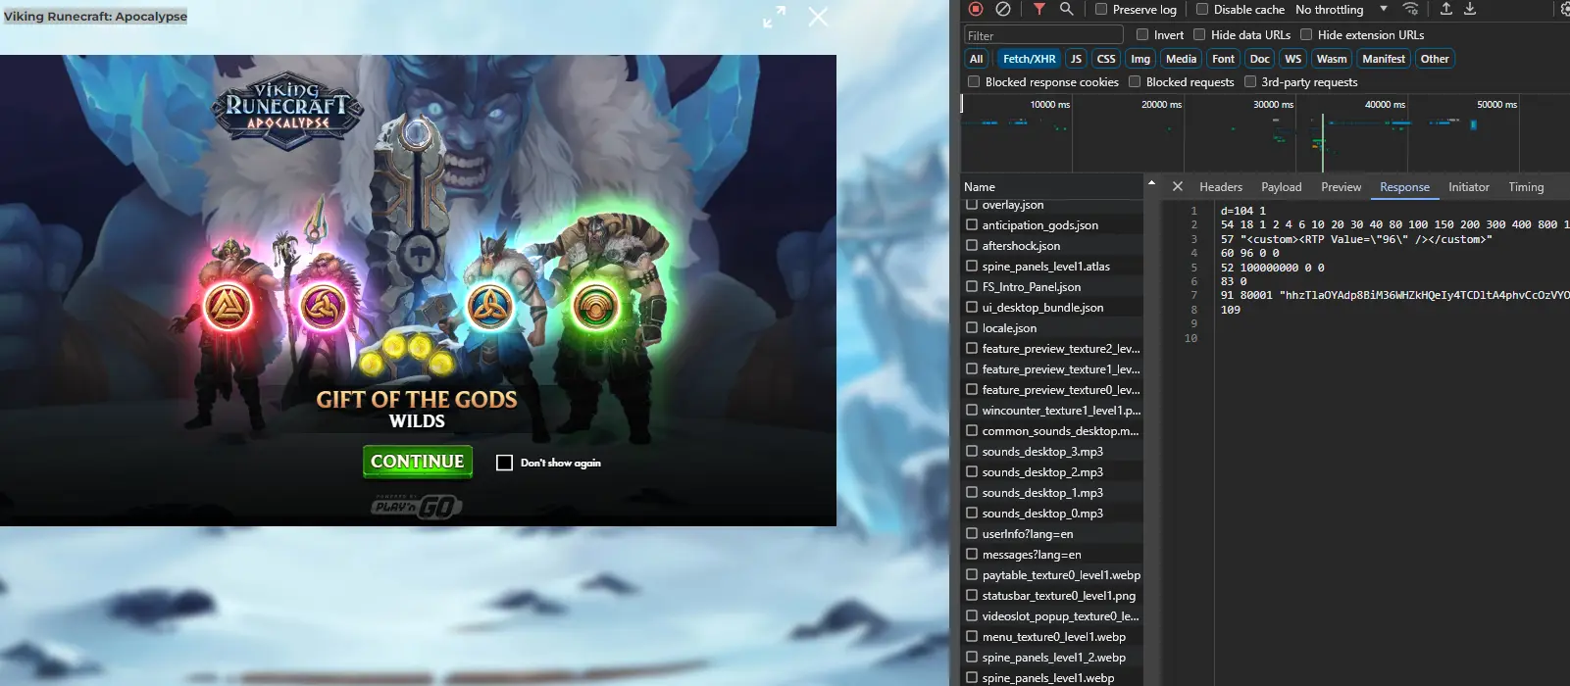Select the aftershock.json request
This screenshot has width=1570, height=686.
pyautogui.click(x=1052, y=246)
